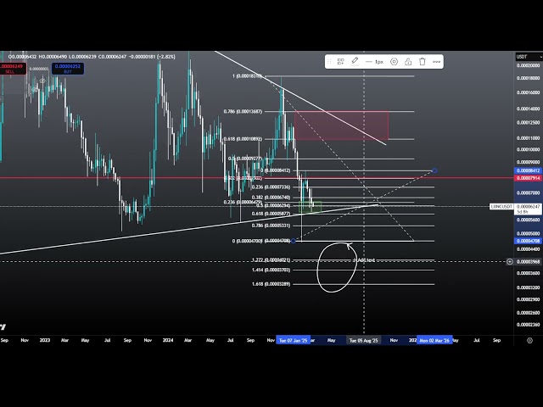The width and height of the screenshot is (543, 407).
Task: Toggle the lock icon for the drawing
Action: 408,61
